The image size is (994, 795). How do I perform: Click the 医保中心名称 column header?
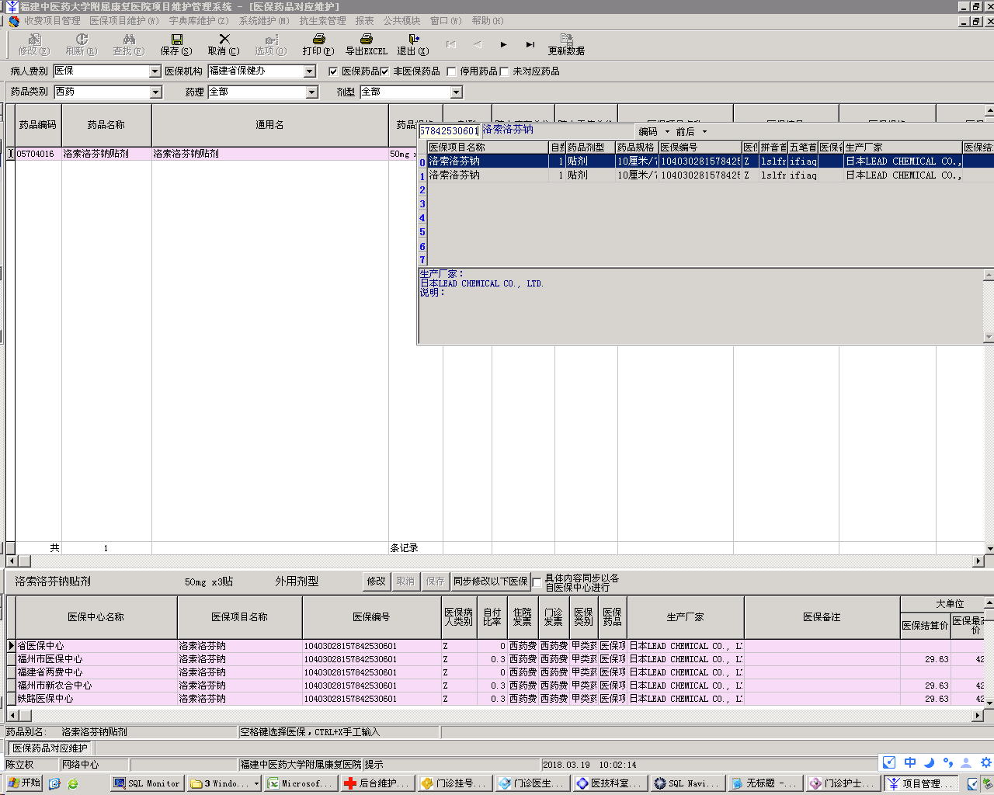96,617
